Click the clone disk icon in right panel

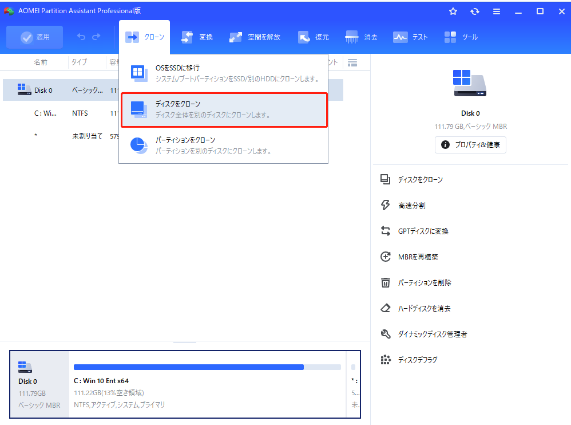click(x=385, y=179)
